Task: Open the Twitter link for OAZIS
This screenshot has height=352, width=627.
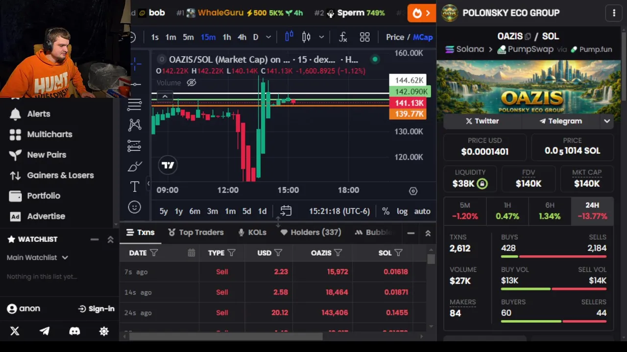Action: tap(482, 121)
